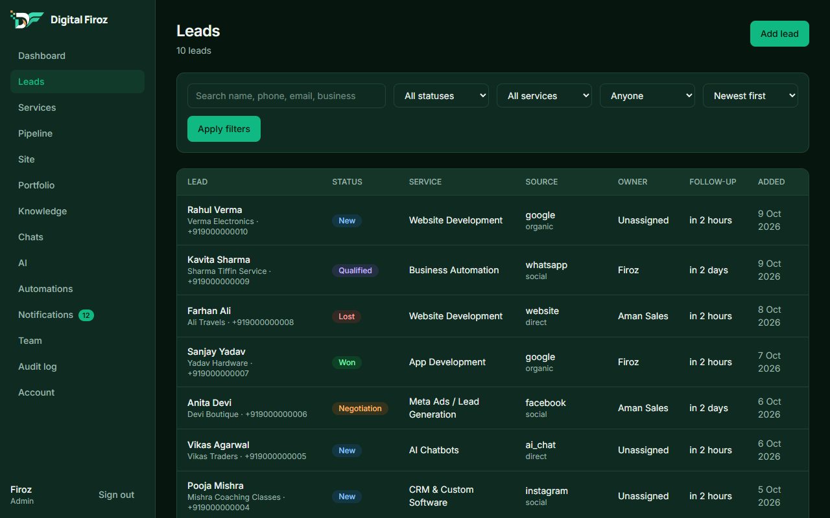Open lead Vikas Agarwal
The image size is (830, 518).
pyautogui.click(x=219, y=445)
